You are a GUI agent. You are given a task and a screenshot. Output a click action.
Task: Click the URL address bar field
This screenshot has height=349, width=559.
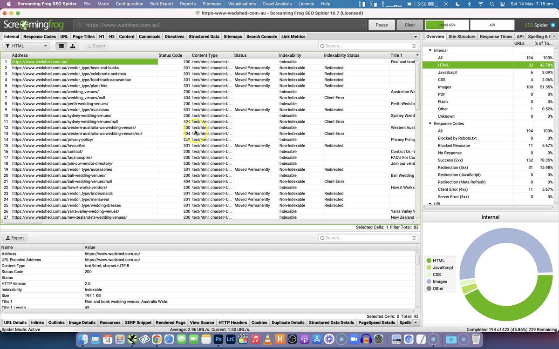pos(220,25)
